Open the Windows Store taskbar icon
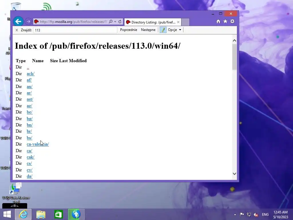 (58, 214)
